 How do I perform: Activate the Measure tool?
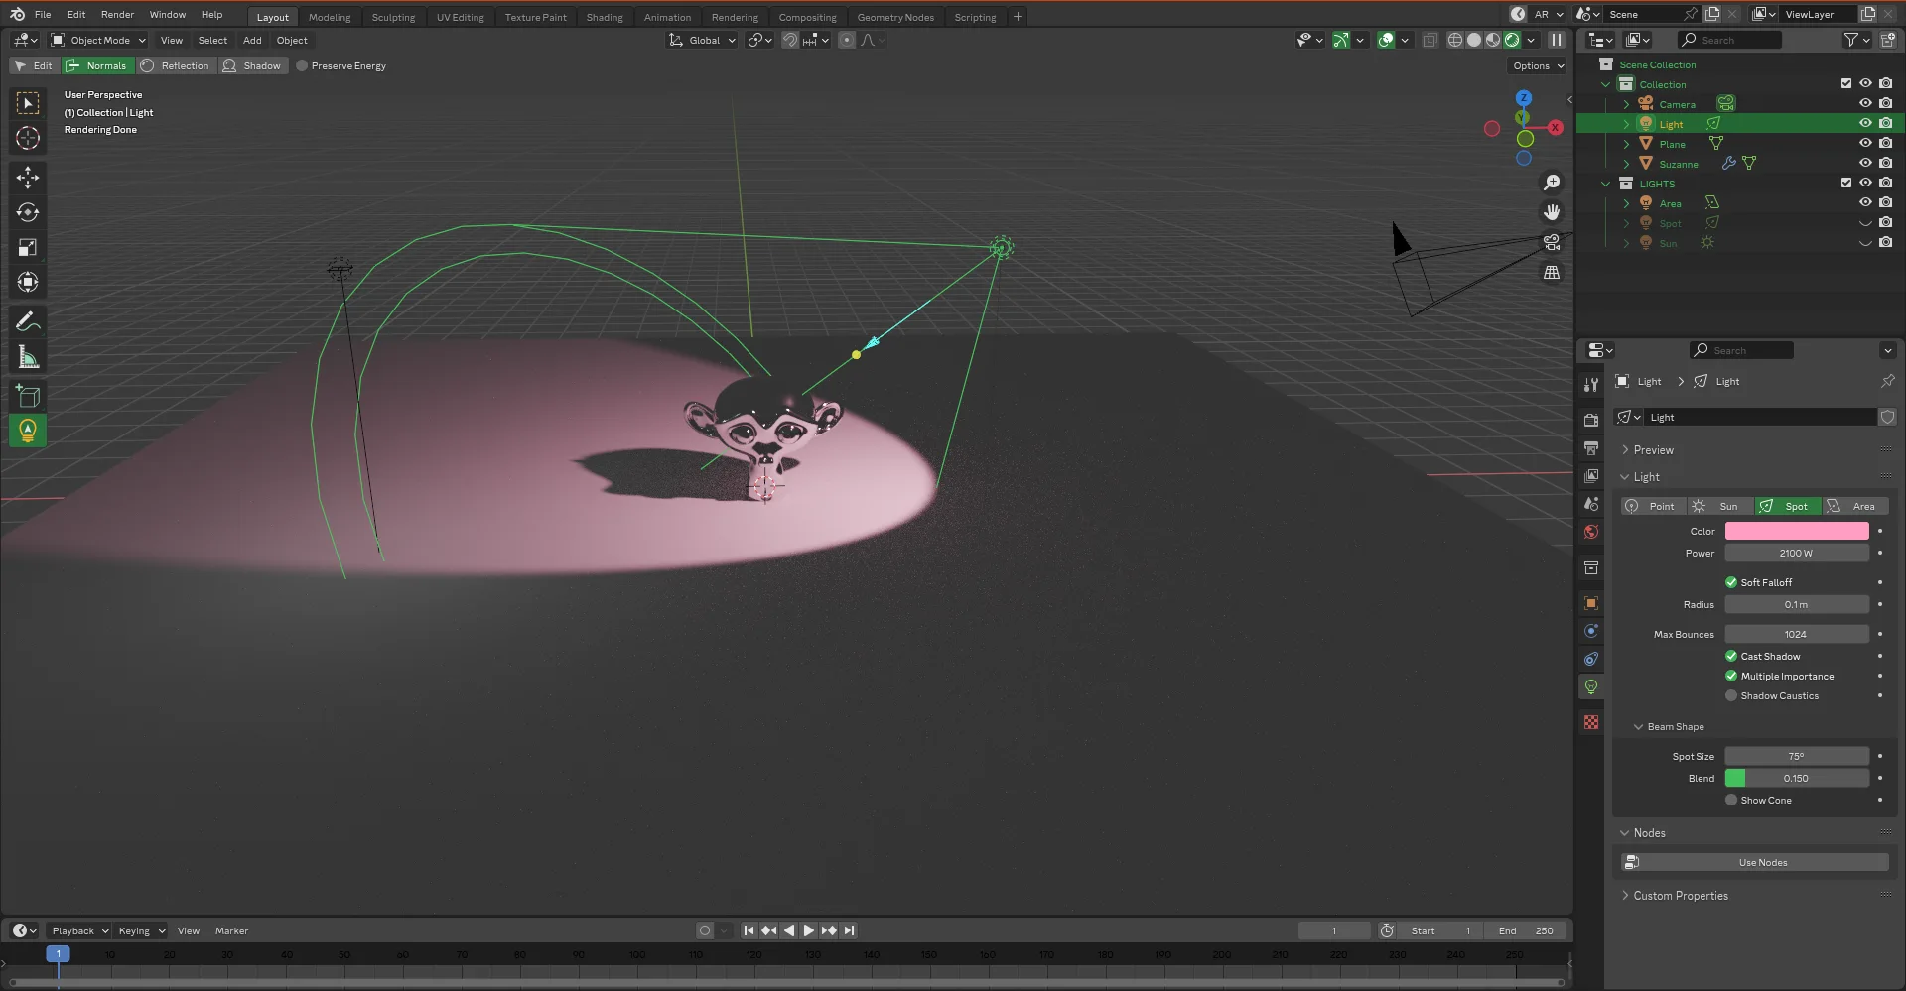pyautogui.click(x=27, y=355)
